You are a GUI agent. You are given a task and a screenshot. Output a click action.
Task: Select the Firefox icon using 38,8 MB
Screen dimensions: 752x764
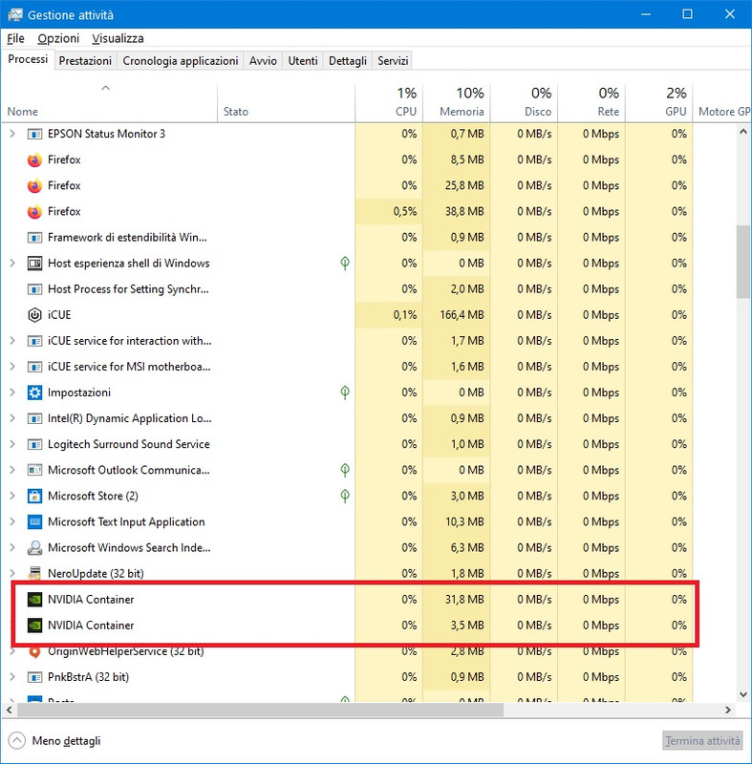click(x=34, y=211)
